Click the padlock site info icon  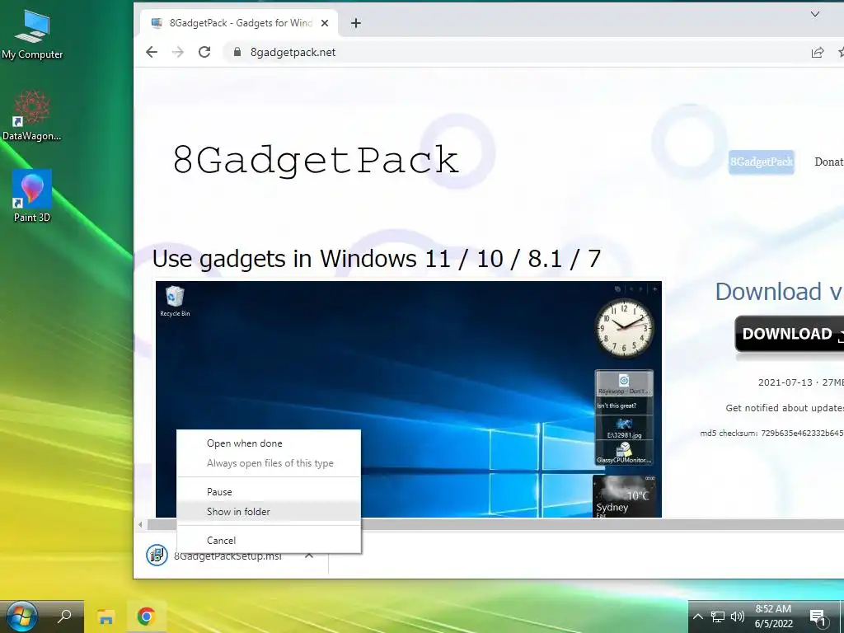point(237,52)
